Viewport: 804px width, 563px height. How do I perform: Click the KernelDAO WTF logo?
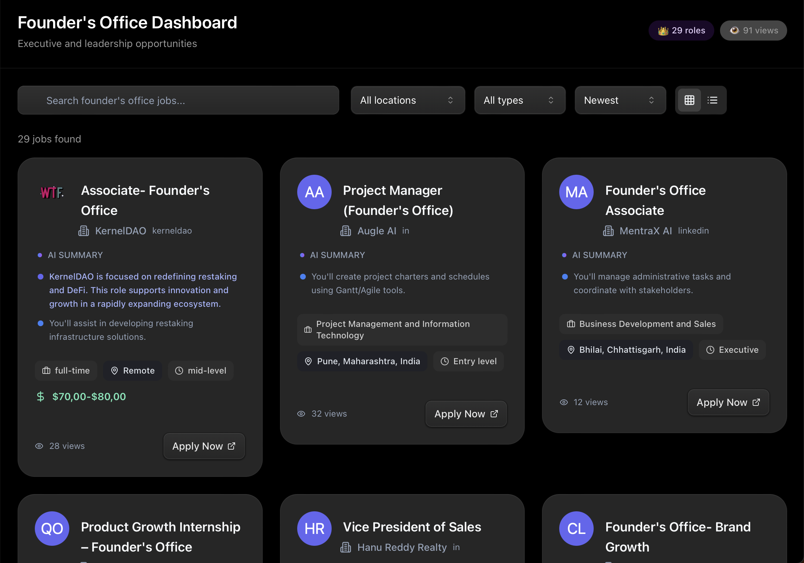pyautogui.click(x=52, y=192)
